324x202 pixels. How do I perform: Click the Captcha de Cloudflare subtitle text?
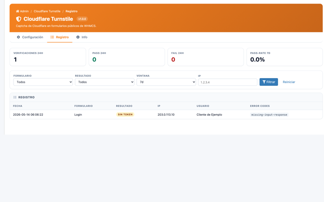click(56, 26)
